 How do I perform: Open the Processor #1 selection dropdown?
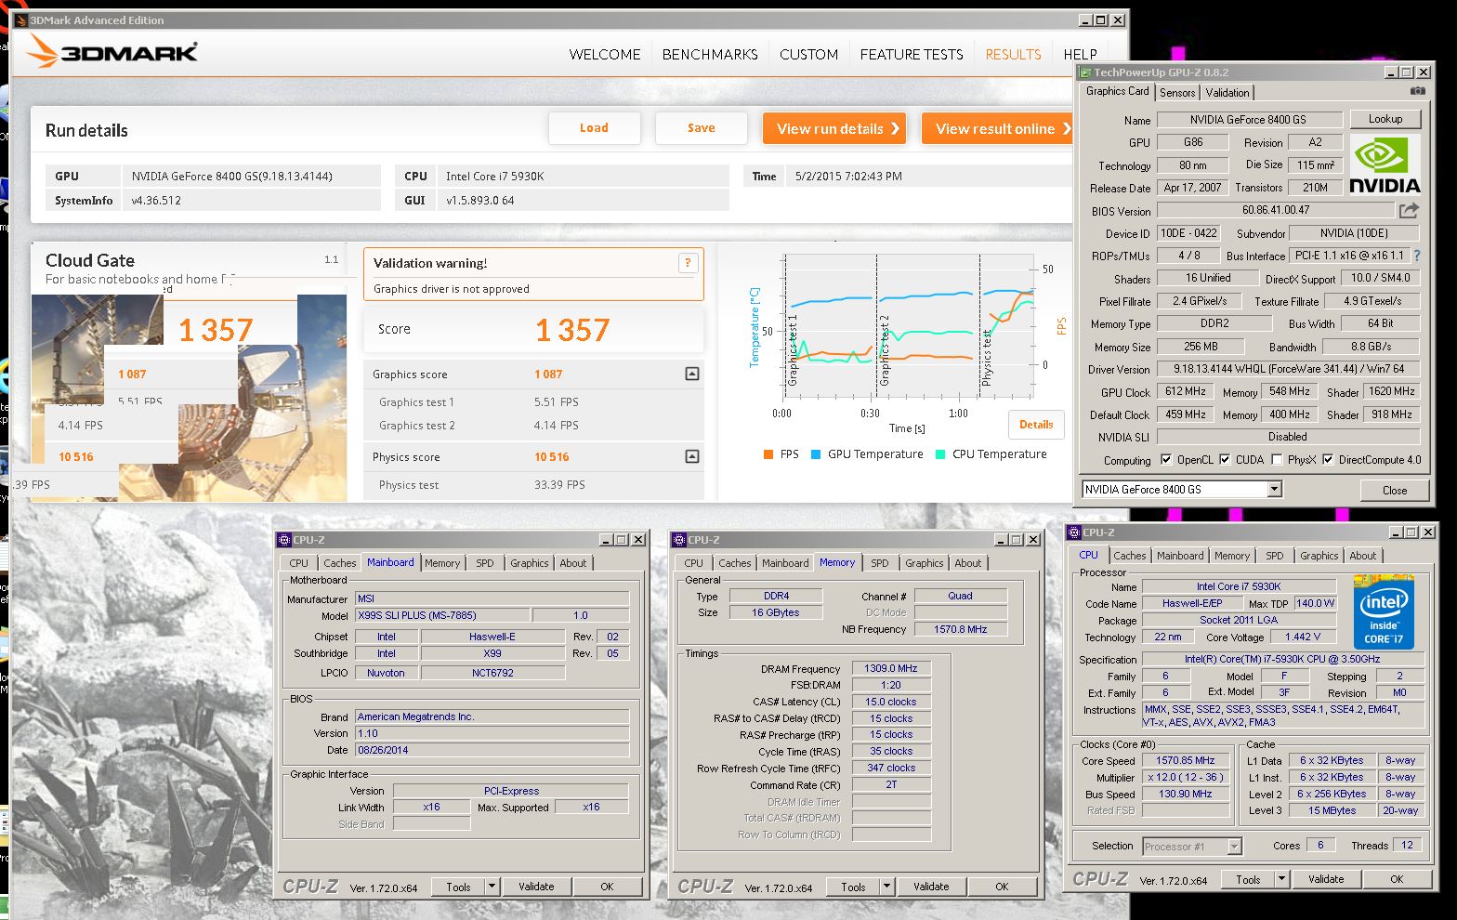(x=1234, y=846)
